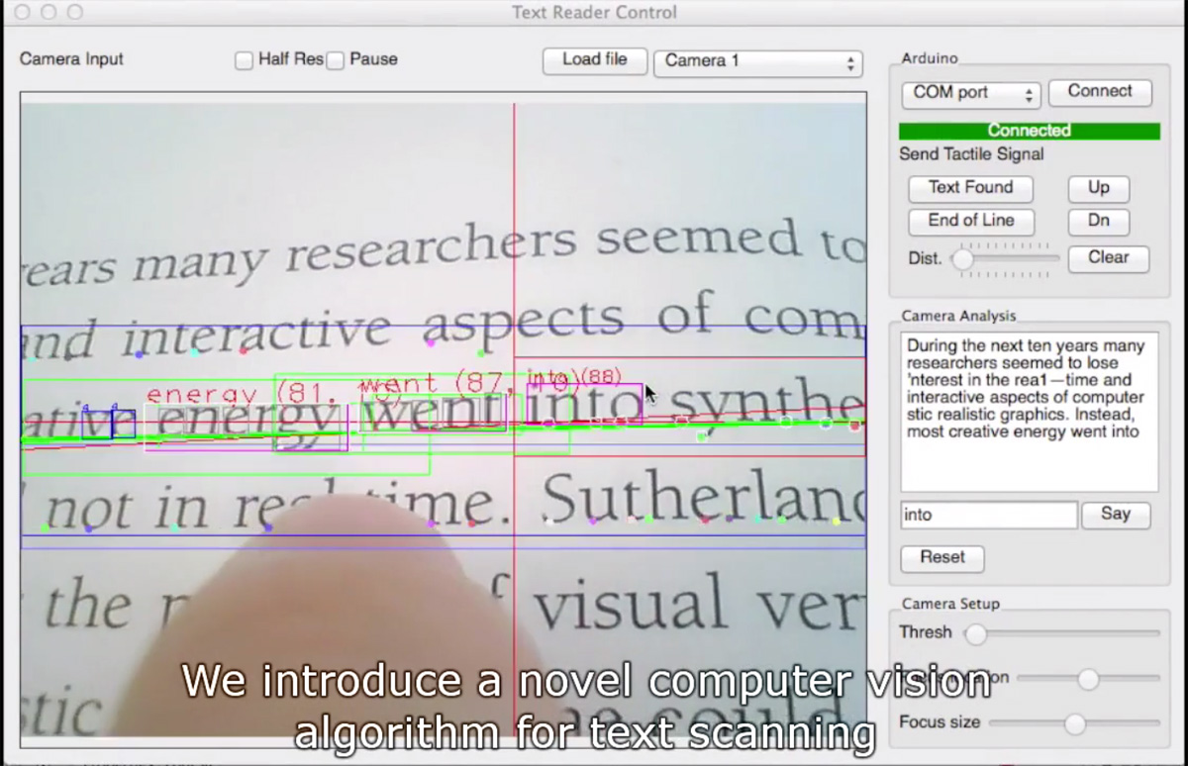Click the red macOS close window button
The height and width of the screenshot is (766, 1188).
pos(22,13)
